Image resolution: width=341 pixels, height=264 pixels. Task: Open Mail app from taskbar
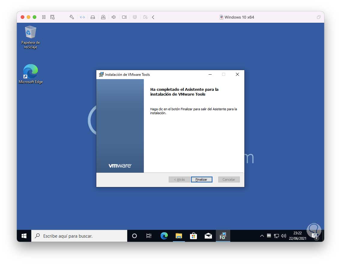208,236
